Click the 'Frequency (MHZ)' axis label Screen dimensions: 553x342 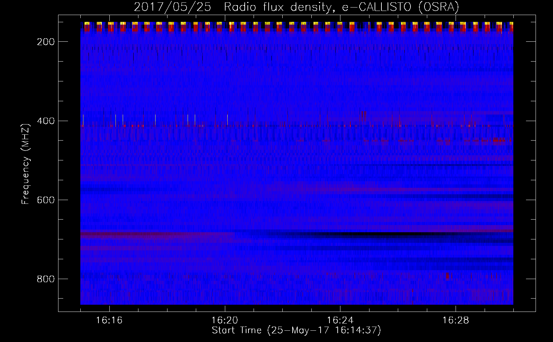pos(26,164)
